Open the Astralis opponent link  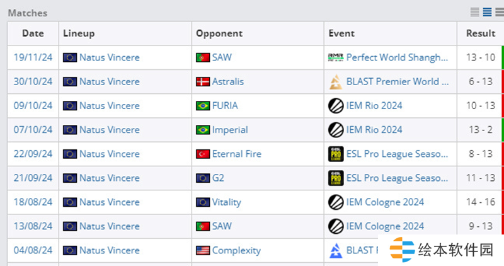(228, 82)
